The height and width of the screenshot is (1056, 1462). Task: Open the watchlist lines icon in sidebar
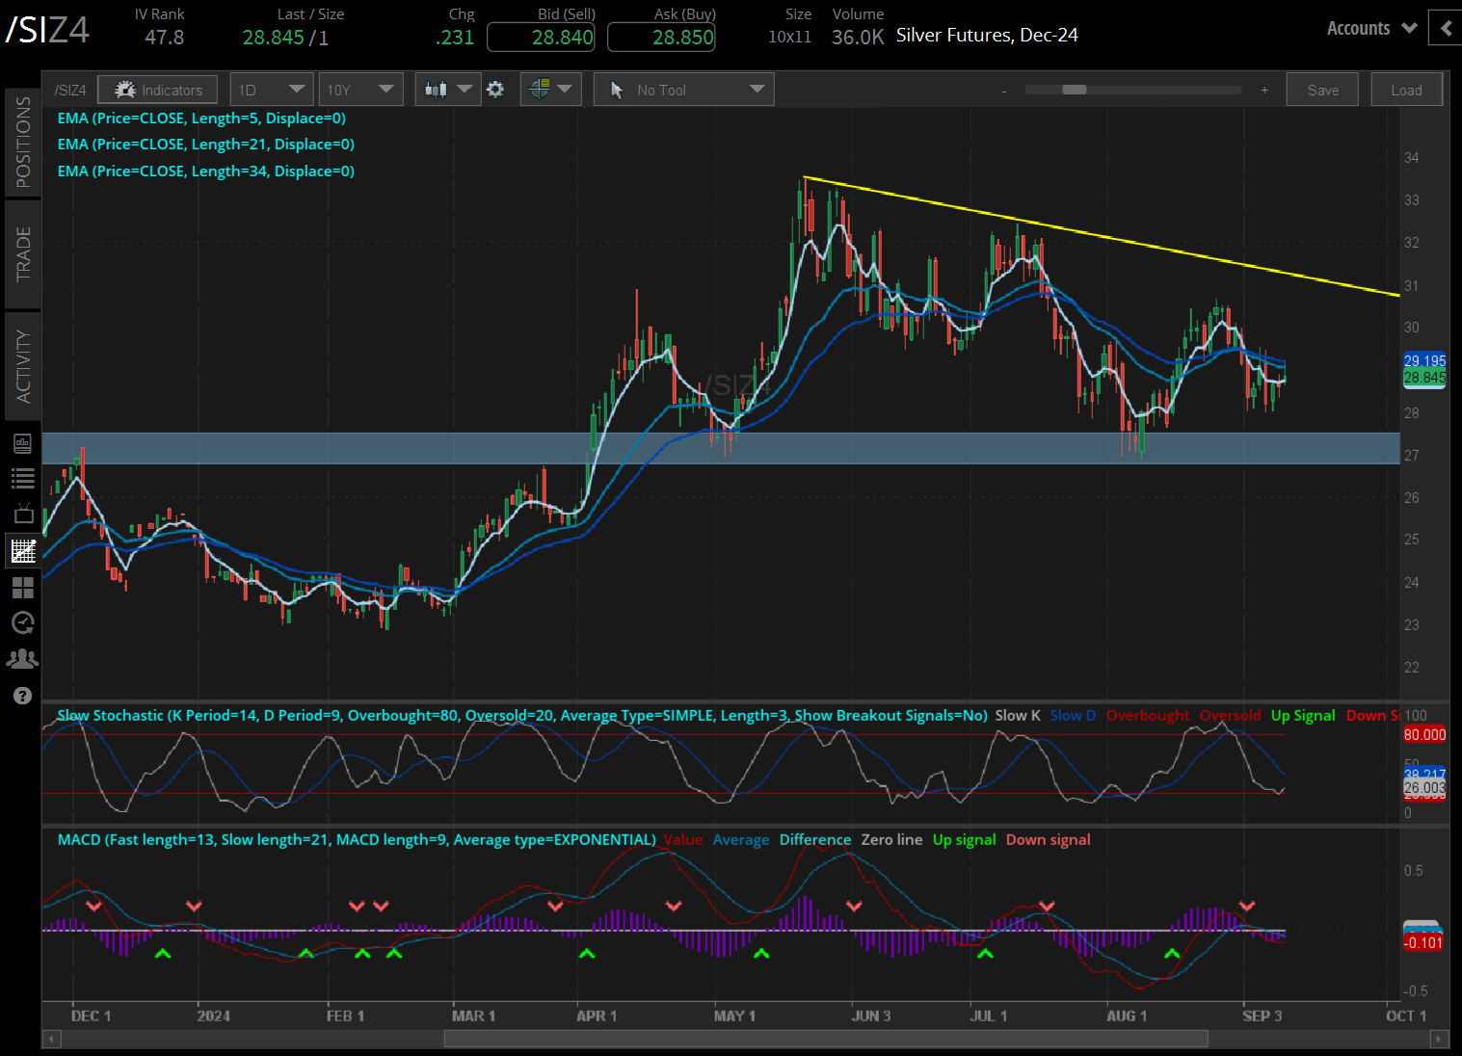(23, 478)
